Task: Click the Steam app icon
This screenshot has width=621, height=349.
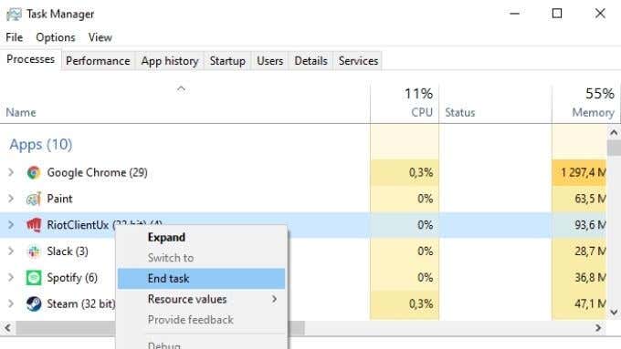Action: [x=34, y=304]
